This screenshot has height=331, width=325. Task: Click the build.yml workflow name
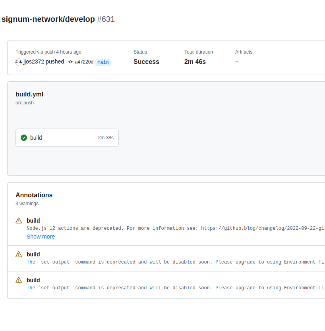pos(29,94)
